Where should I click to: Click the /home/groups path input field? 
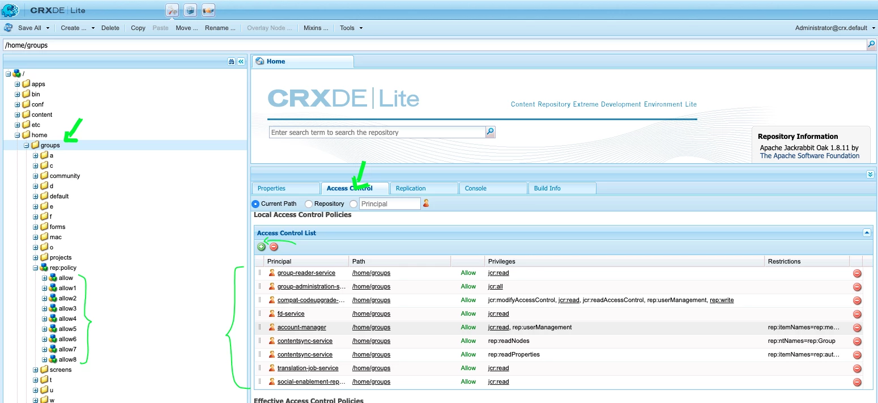pyautogui.click(x=434, y=45)
